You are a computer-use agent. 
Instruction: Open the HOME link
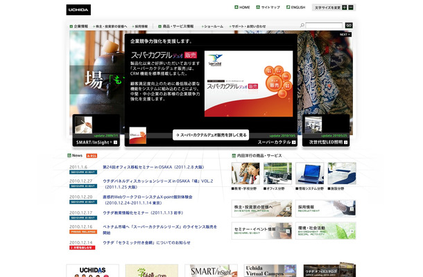[242, 8]
